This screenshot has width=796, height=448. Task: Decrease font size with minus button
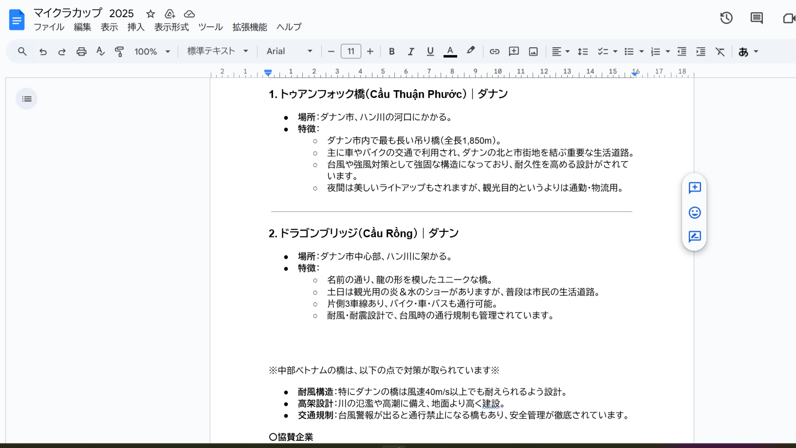pos(331,51)
